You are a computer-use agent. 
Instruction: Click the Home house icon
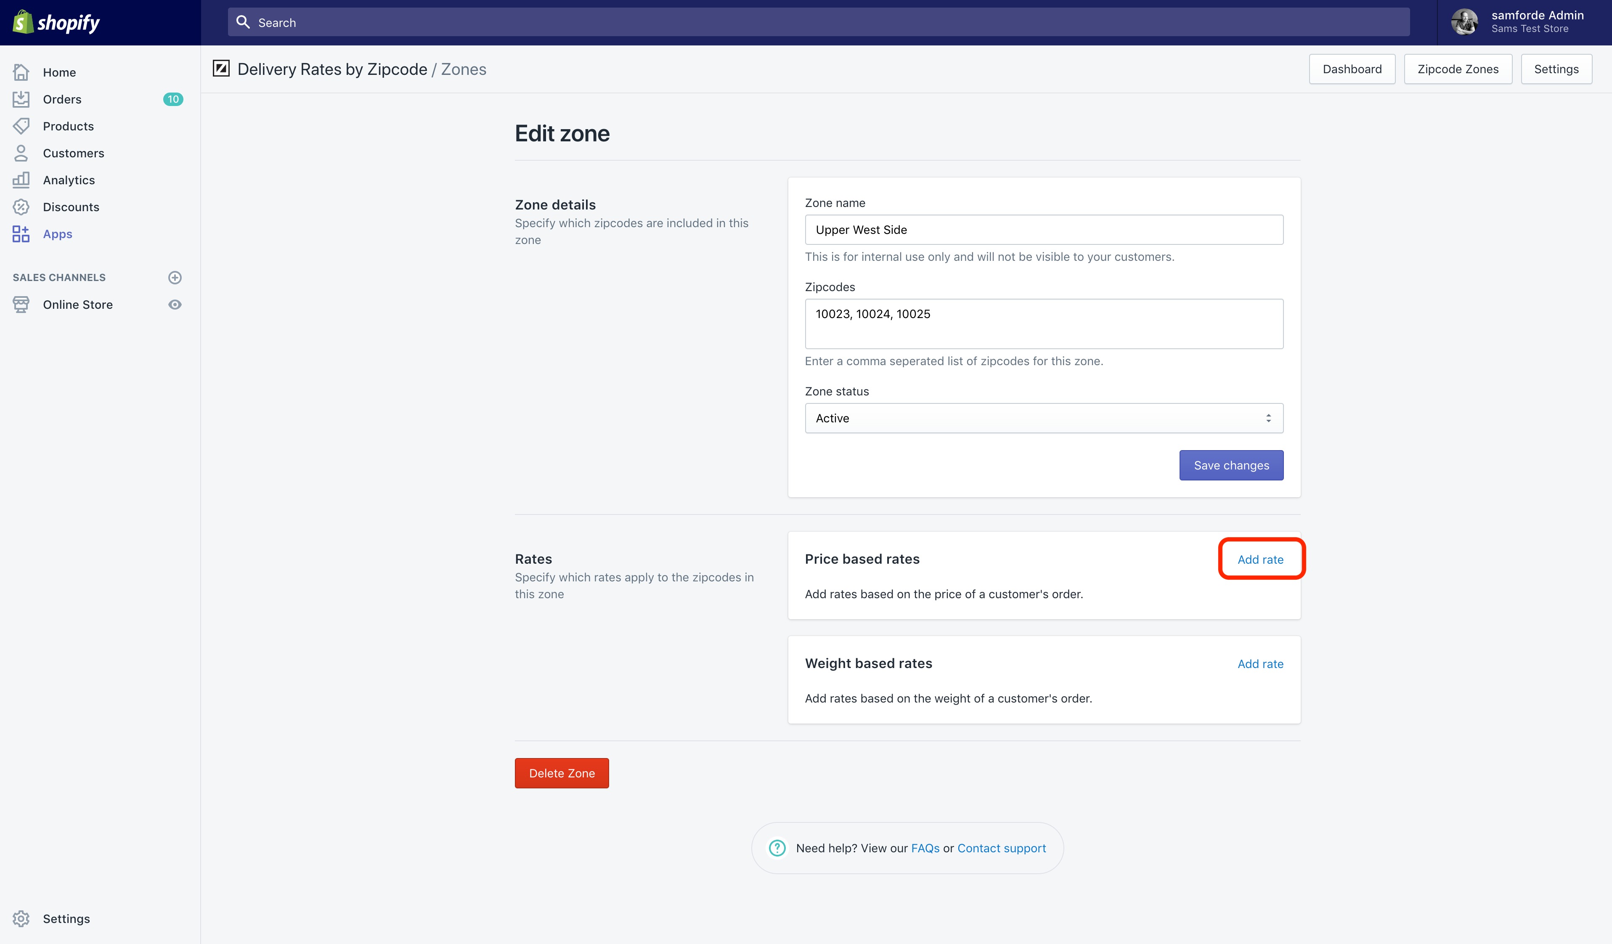pos(21,72)
